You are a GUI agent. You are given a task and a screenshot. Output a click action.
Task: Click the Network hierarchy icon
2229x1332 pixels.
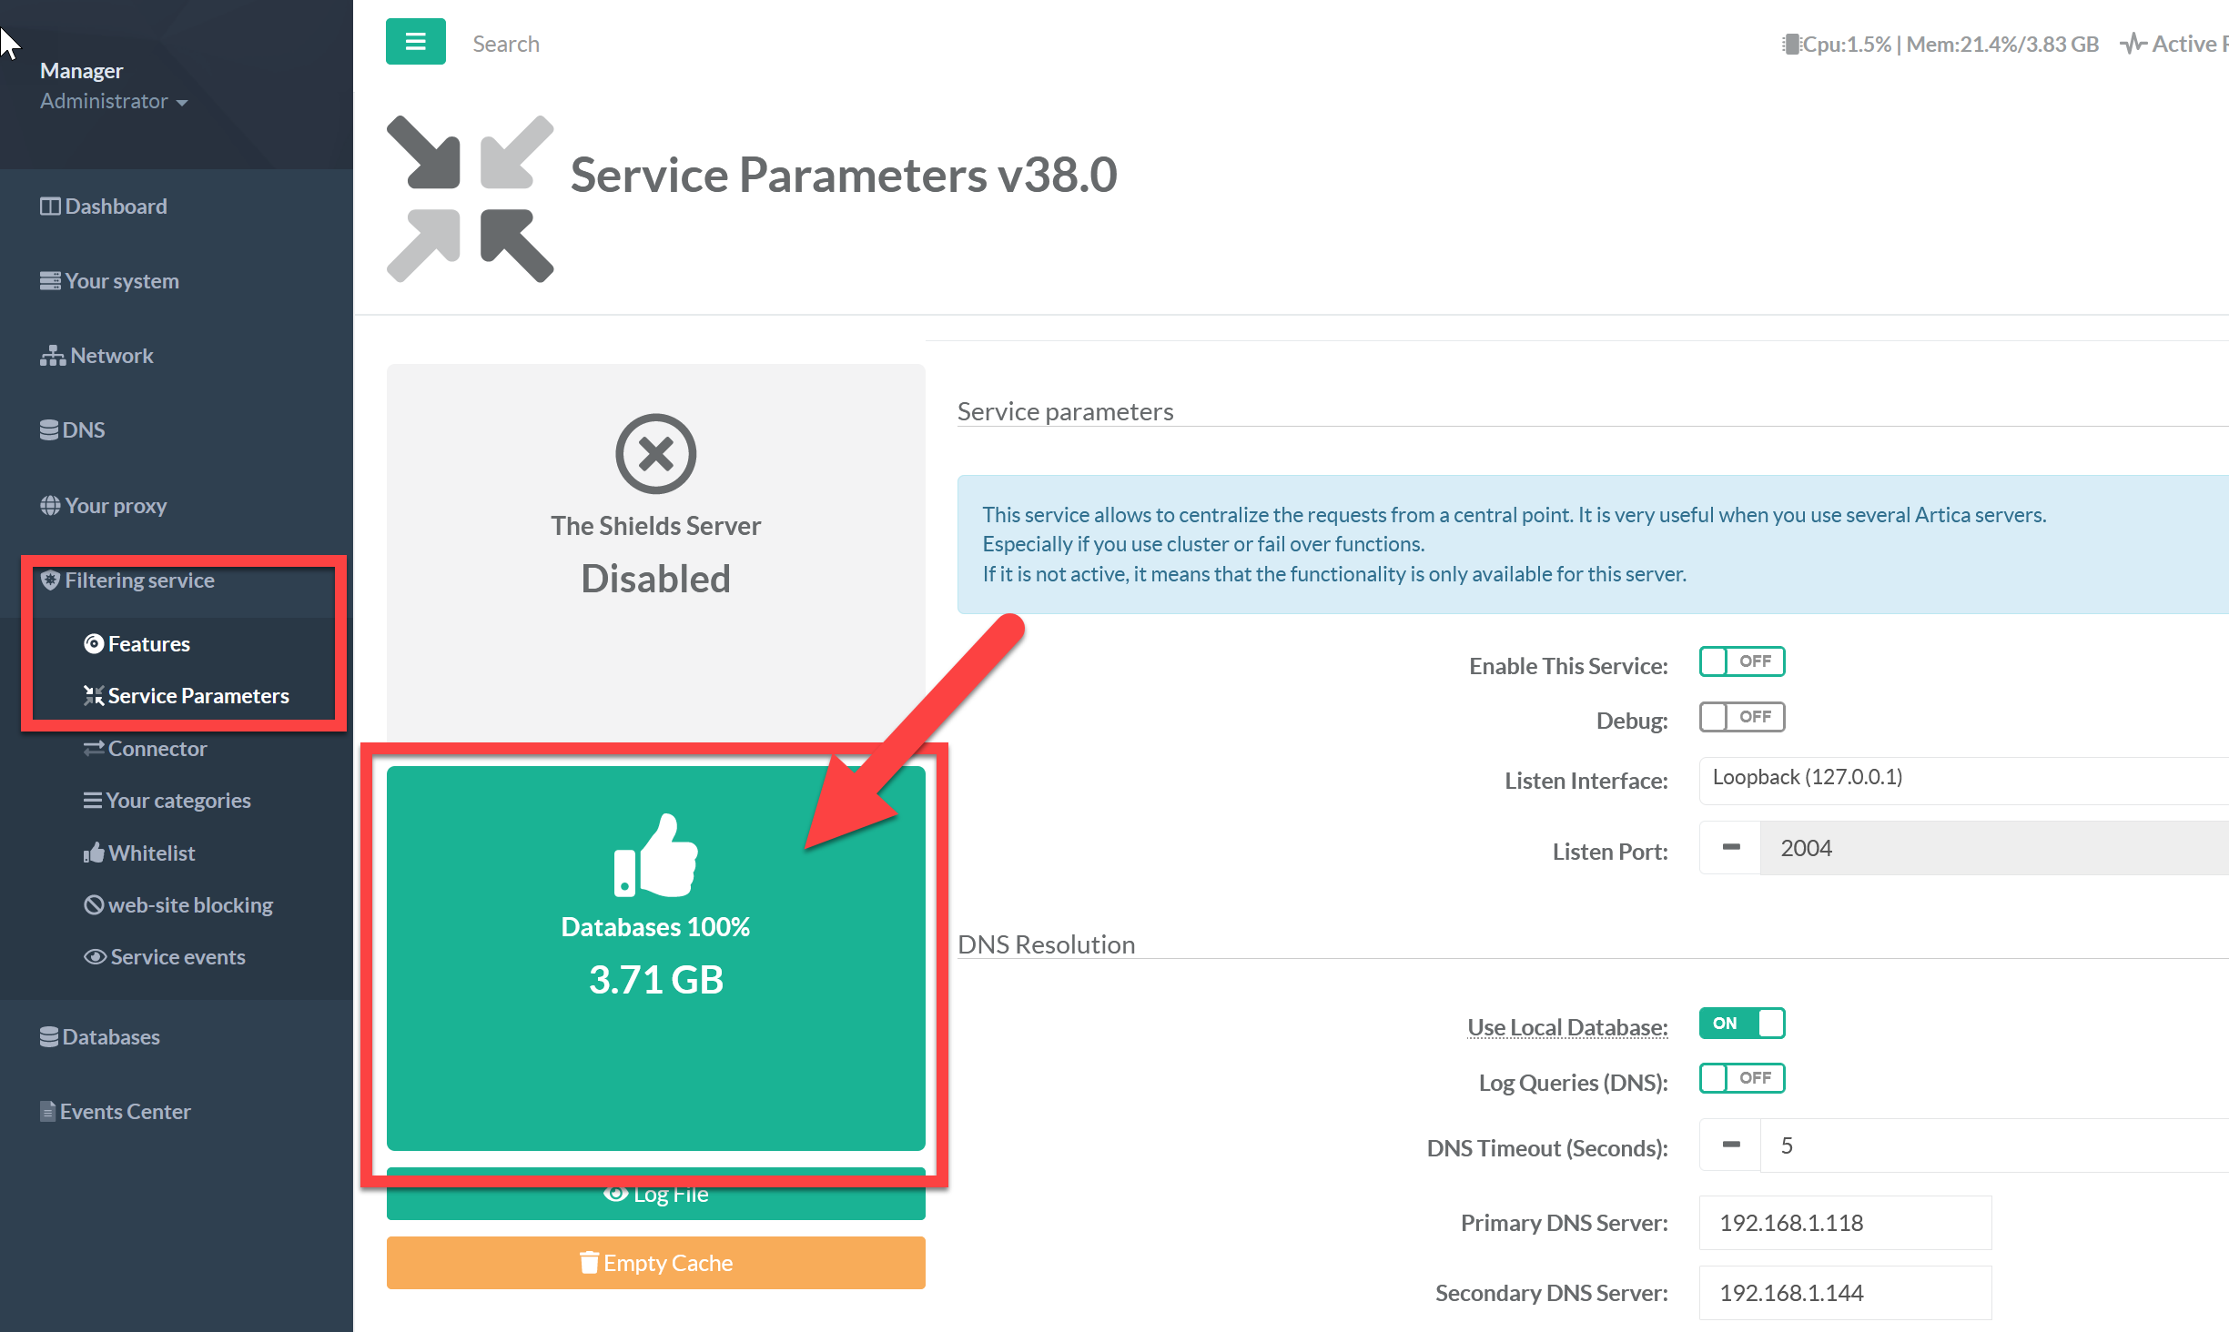[52, 356]
